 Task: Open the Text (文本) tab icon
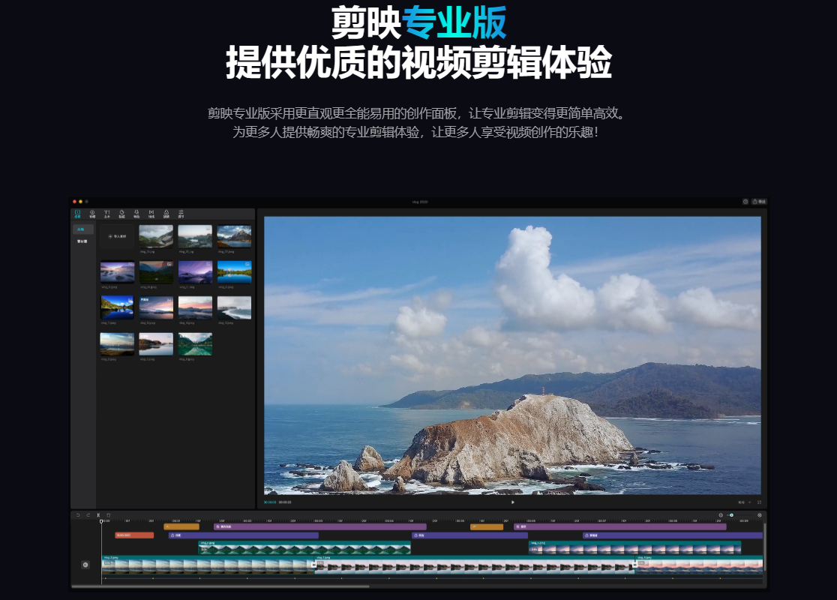[x=106, y=214]
